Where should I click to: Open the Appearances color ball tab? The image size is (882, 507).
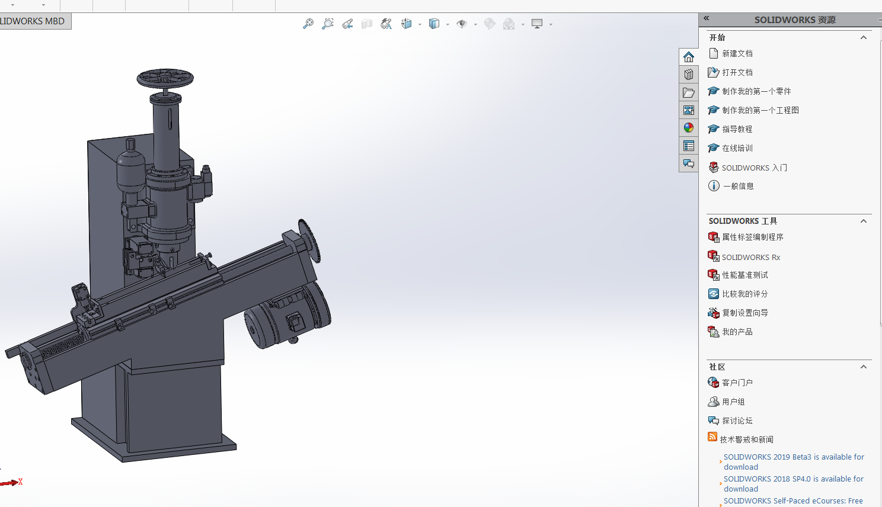coord(688,128)
